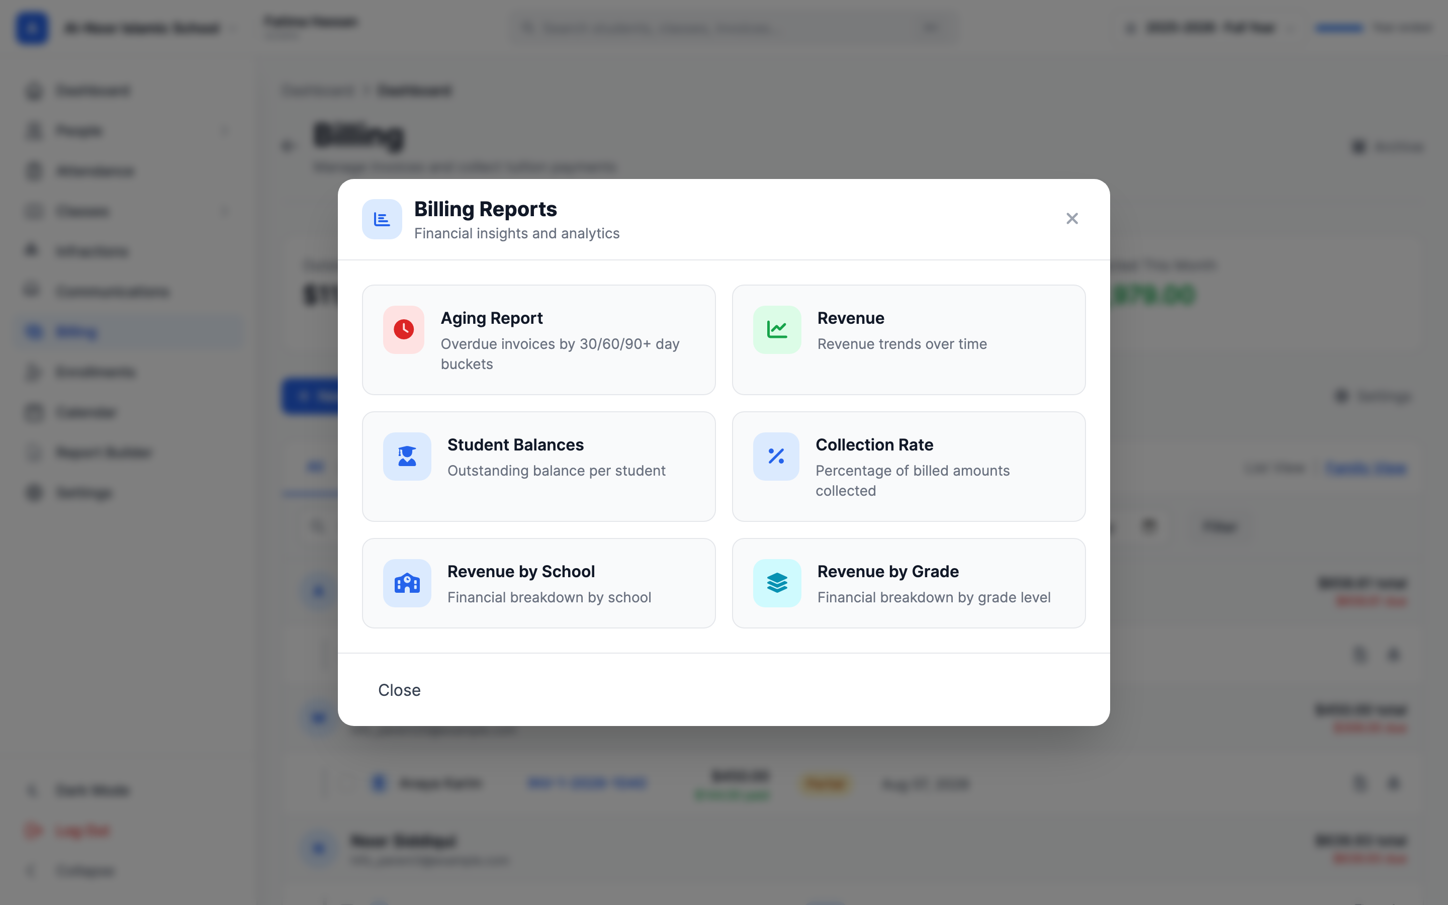Open the Revenue report card title

(850, 318)
